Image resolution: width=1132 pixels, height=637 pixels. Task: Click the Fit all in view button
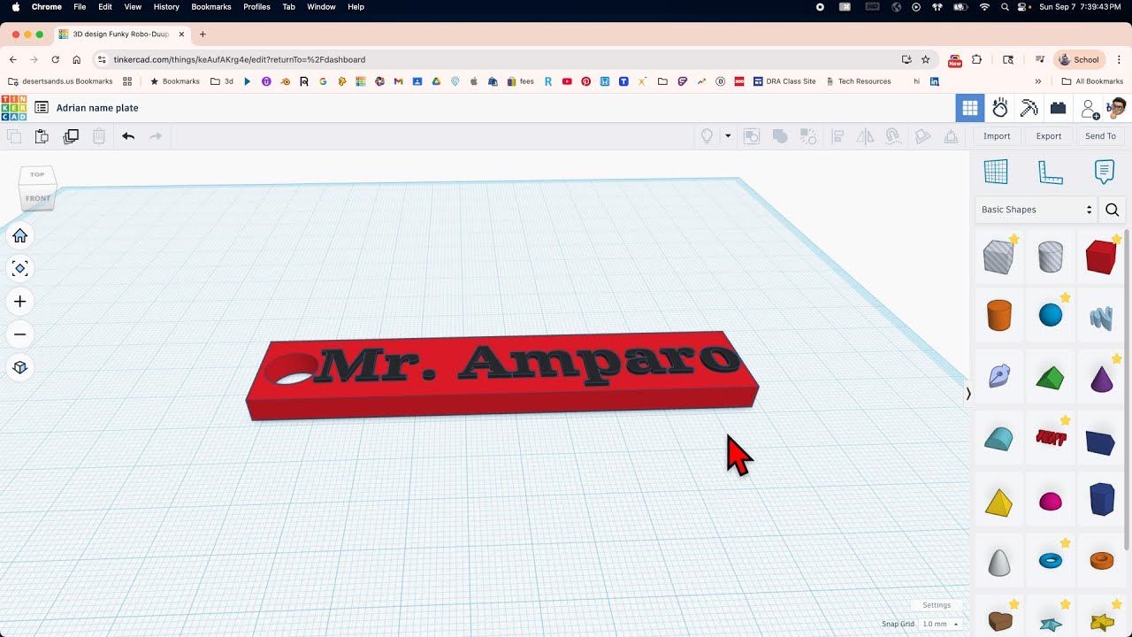[x=19, y=268]
